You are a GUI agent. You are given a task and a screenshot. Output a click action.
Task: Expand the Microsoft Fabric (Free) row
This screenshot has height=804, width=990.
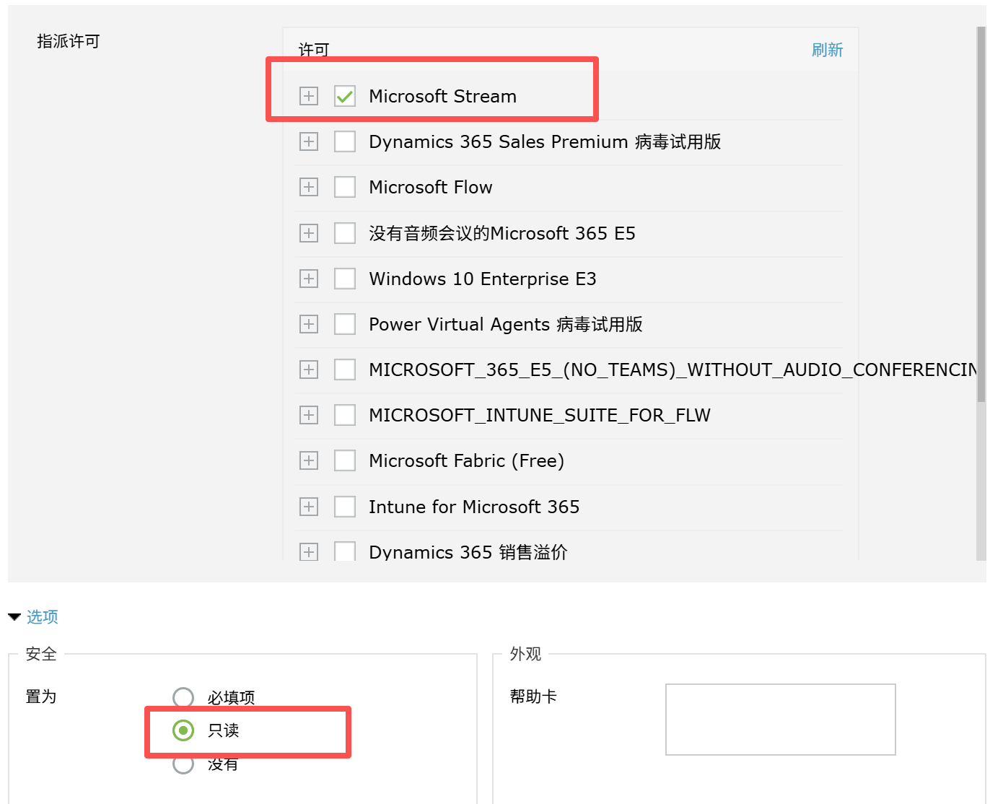tap(309, 460)
